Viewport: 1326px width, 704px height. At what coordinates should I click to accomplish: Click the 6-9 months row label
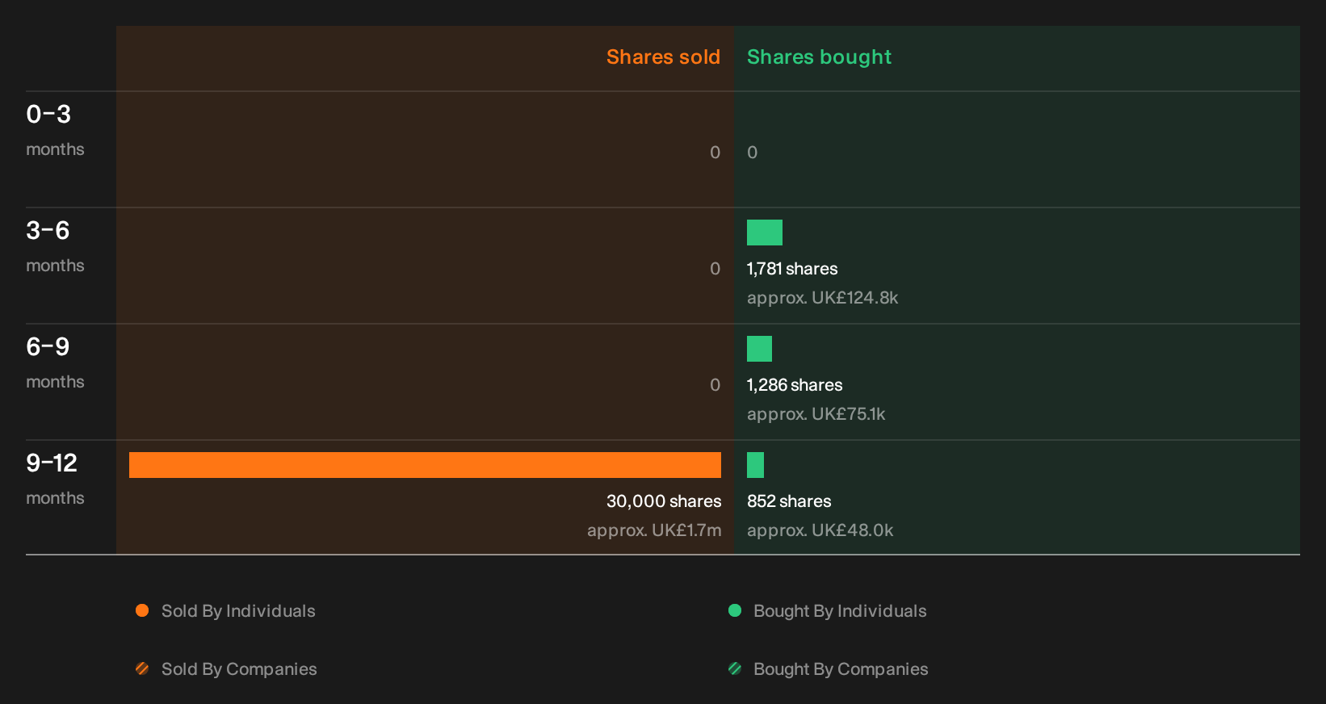tap(55, 362)
